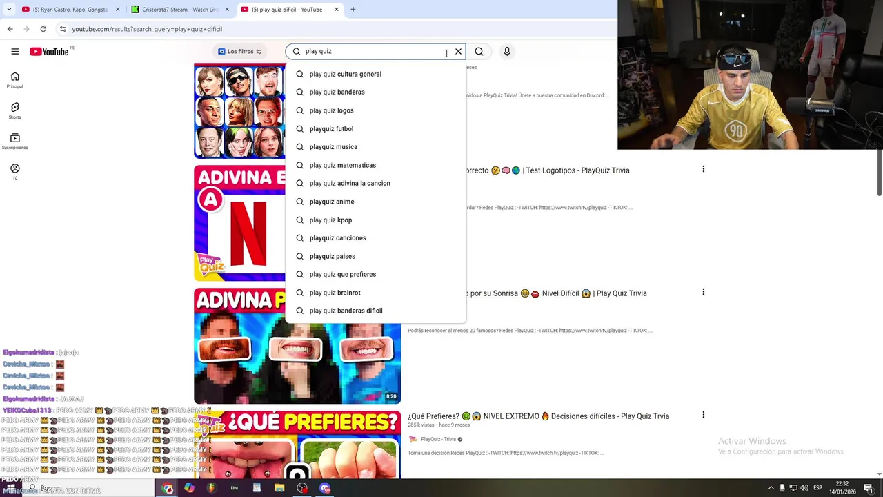883x497 pixels.
Task: Open Shorts in the sidebar
Action: [x=14, y=110]
